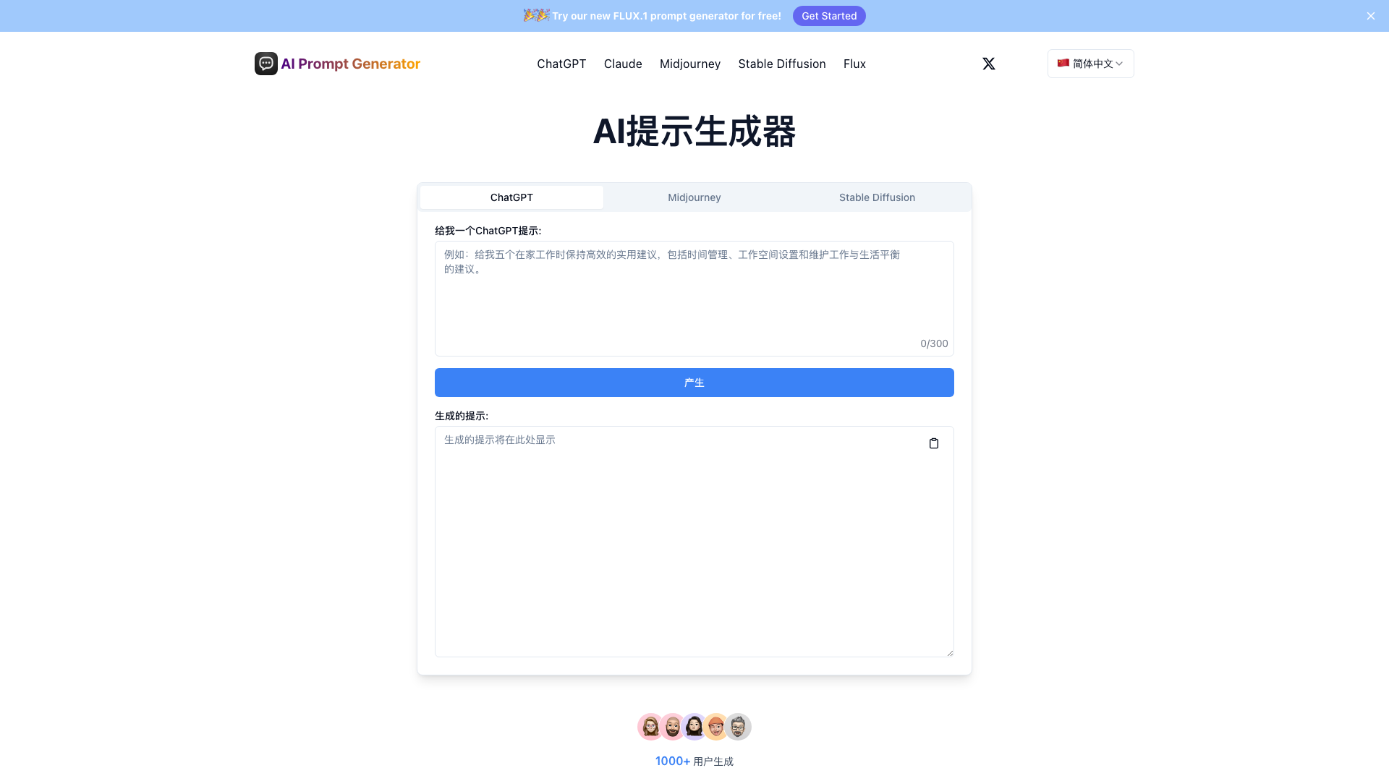The image size is (1389, 781).
Task: Open ChatGPT in the top navigation
Action: (x=561, y=64)
